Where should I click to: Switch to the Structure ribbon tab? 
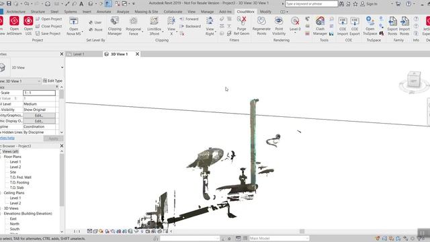[x=38, y=12]
